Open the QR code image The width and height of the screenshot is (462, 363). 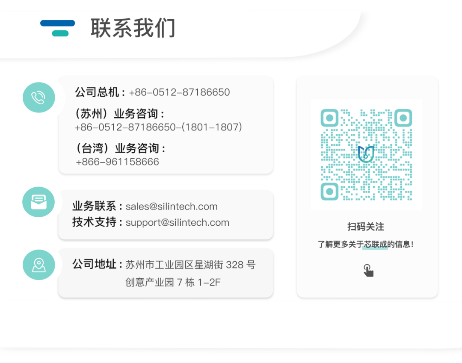[366, 155]
